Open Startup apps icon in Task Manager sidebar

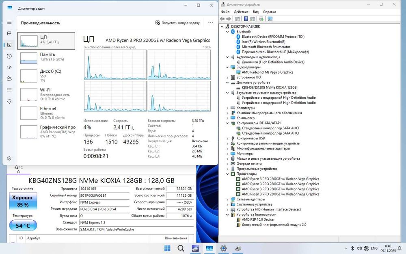(x=9, y=67)
